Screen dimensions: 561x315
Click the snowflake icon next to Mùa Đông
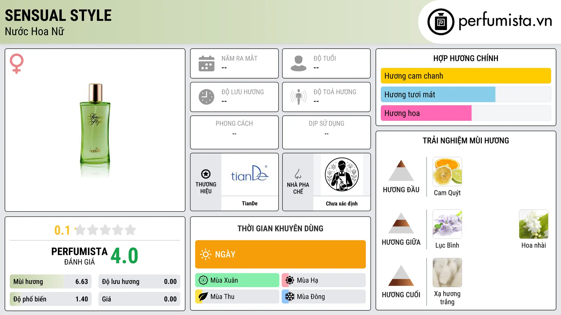[290, 297]
